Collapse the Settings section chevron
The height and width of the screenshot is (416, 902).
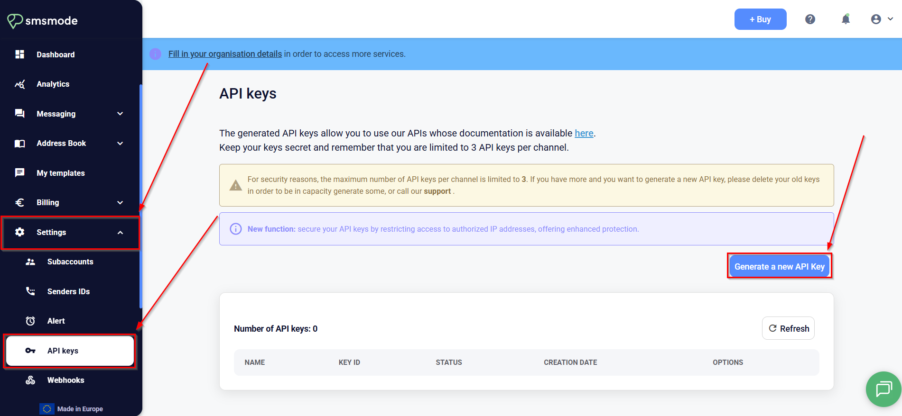click(x=120, y=233)
